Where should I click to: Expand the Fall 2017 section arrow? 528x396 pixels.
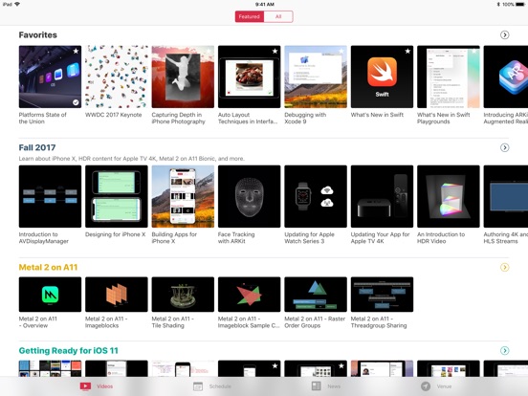tap(504, 148)
